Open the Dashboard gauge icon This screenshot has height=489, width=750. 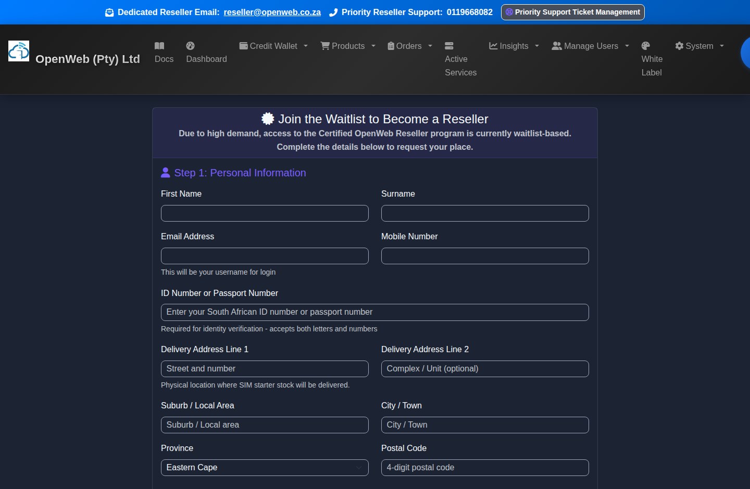pyautogui.click(x=191, y=46)
